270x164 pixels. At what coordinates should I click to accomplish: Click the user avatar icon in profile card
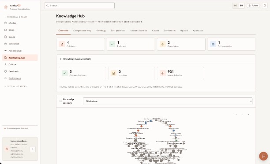pyautogui.click(x=7, y=149)
